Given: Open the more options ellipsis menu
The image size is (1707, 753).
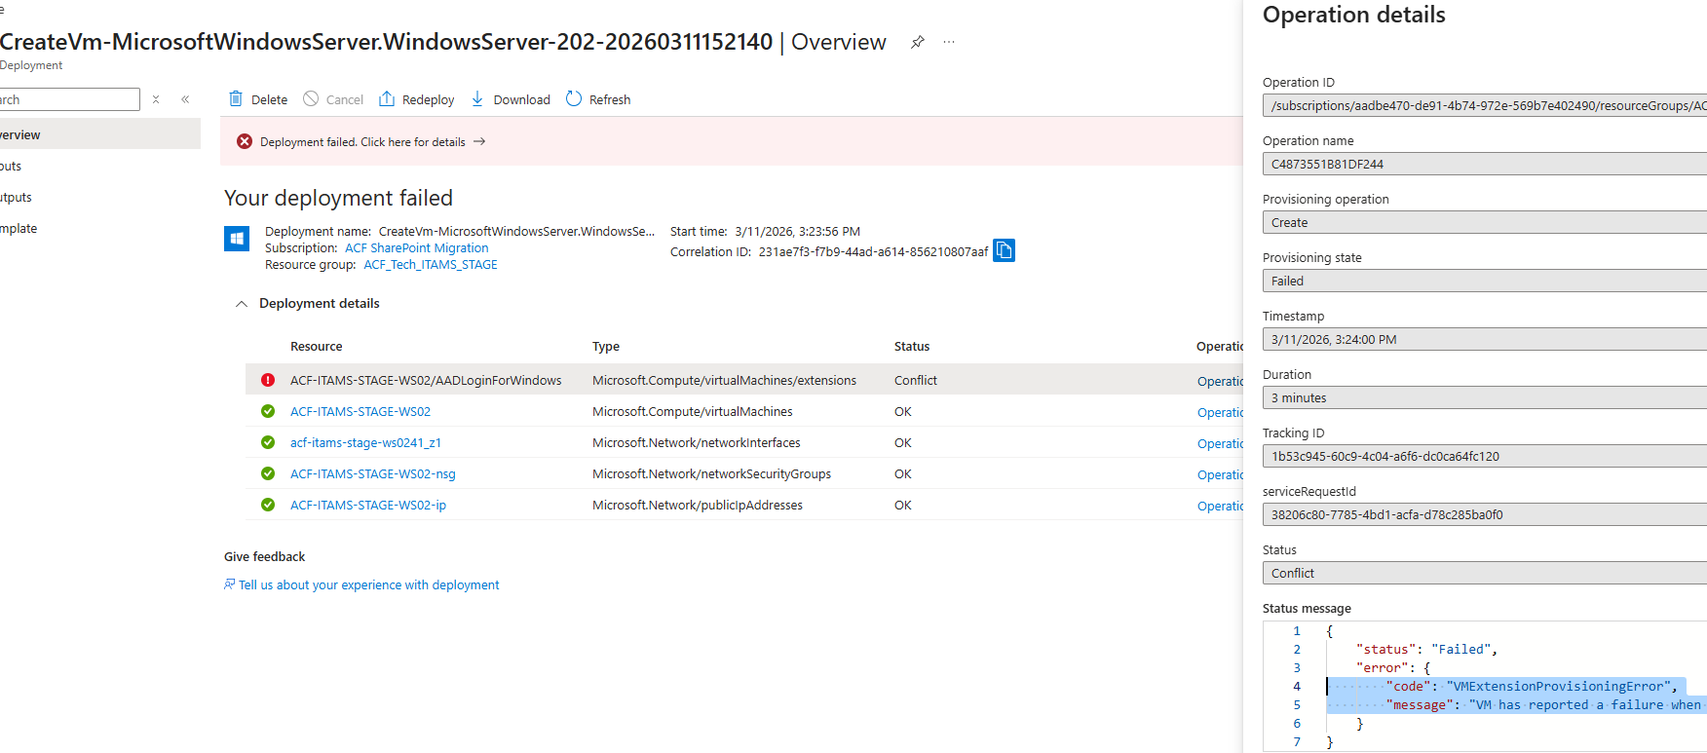Looking at the screenshot, I should tap(949, 42).
